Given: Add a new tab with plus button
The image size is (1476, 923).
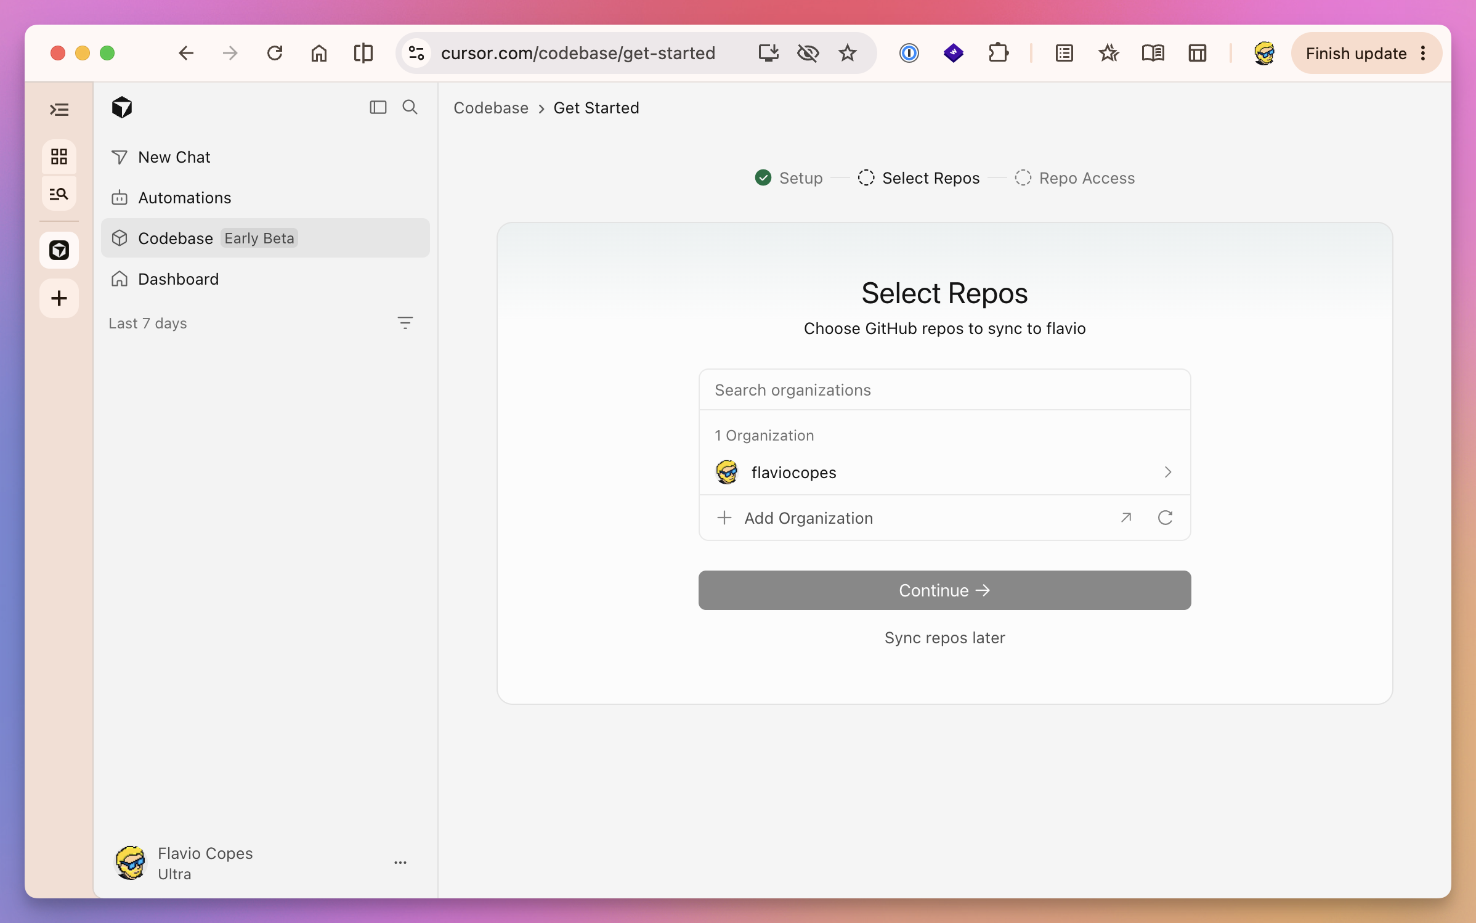Looking at the screenshot, I should tap(59, 298).
